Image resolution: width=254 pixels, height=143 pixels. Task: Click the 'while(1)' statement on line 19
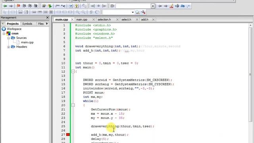[91, 101]
